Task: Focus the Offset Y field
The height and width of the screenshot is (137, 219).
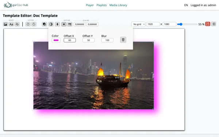Action: tap(88, 40)
